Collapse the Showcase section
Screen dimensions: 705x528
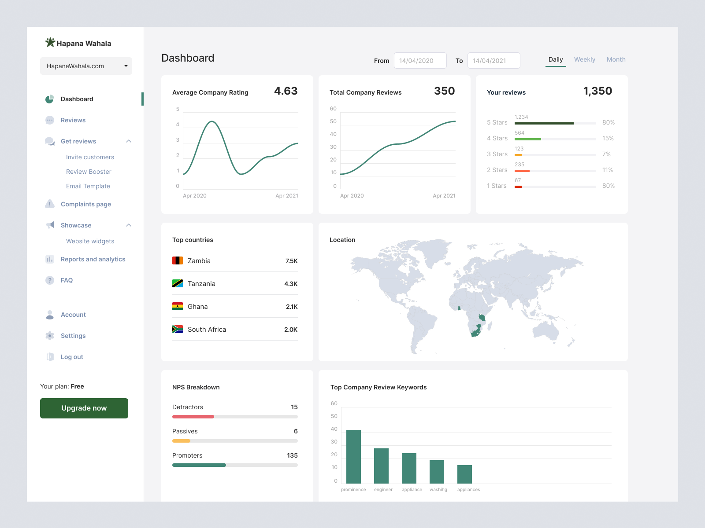tap(128, 225)
